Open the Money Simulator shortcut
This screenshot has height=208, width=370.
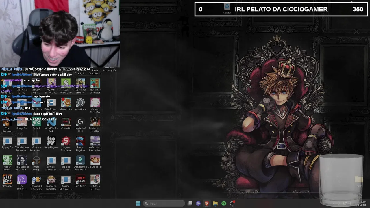click(x=7, y=163)
